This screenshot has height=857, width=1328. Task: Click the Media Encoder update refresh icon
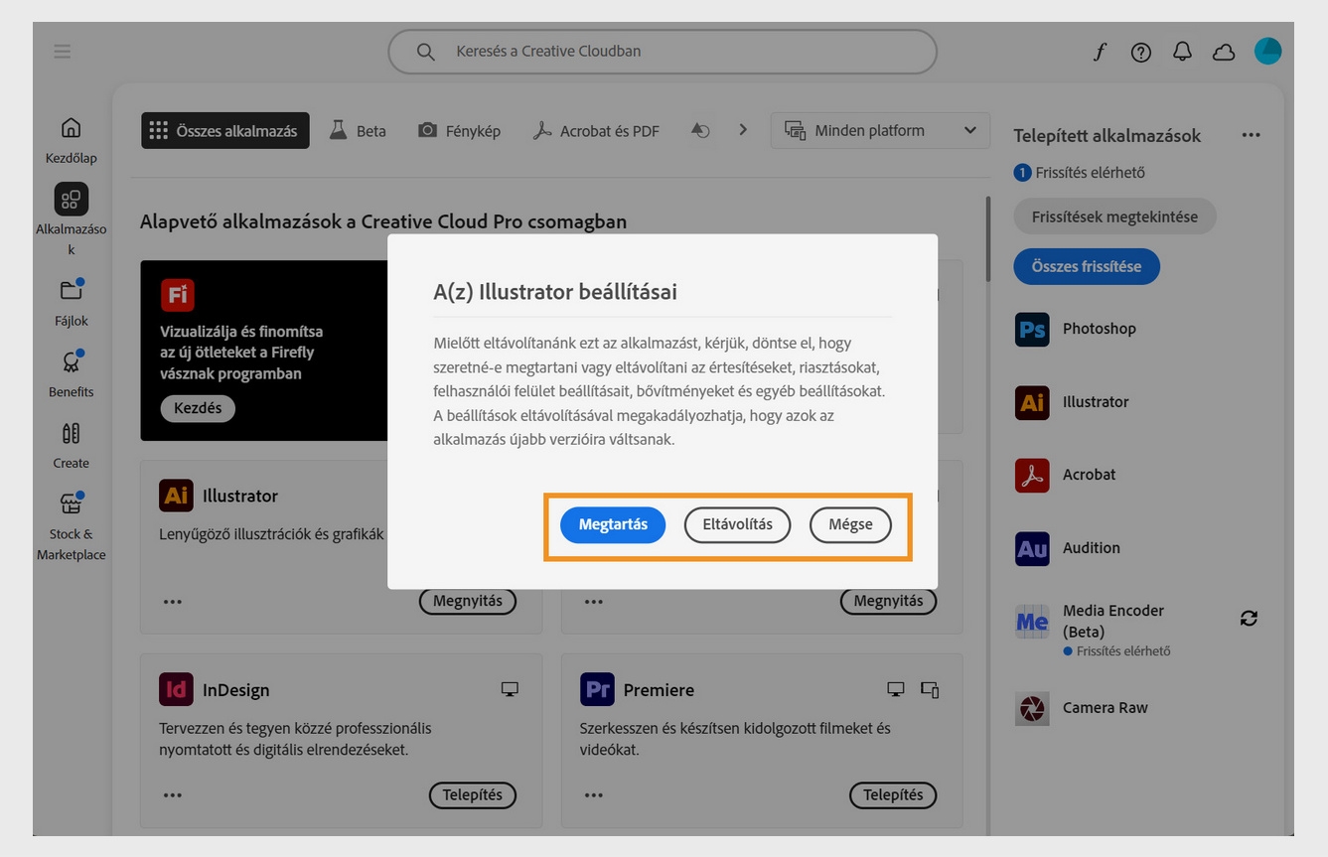pos(1249,619)
